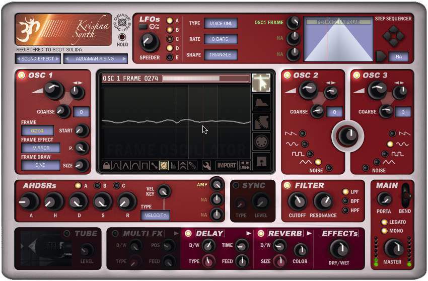Click the Devine Machine logo

122,22
